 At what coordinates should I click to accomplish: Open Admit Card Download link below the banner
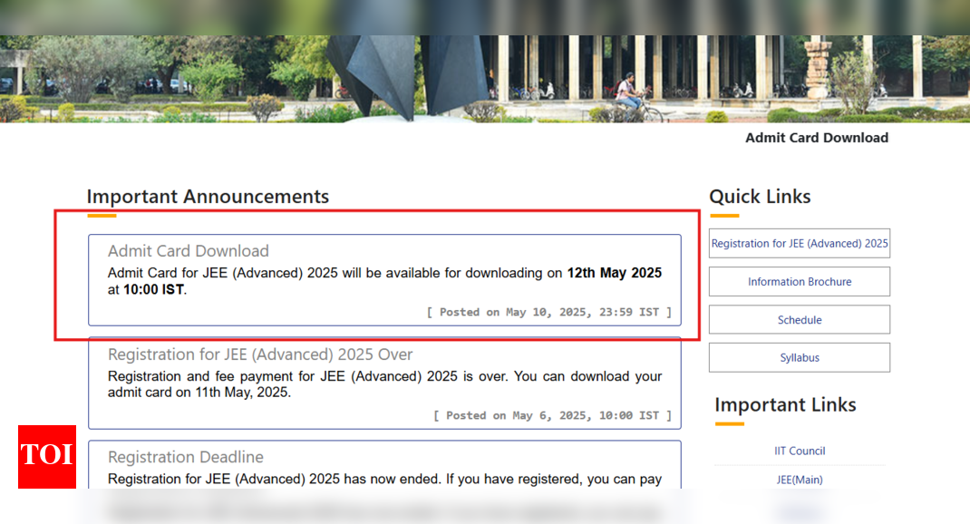(x=816, y=138)
